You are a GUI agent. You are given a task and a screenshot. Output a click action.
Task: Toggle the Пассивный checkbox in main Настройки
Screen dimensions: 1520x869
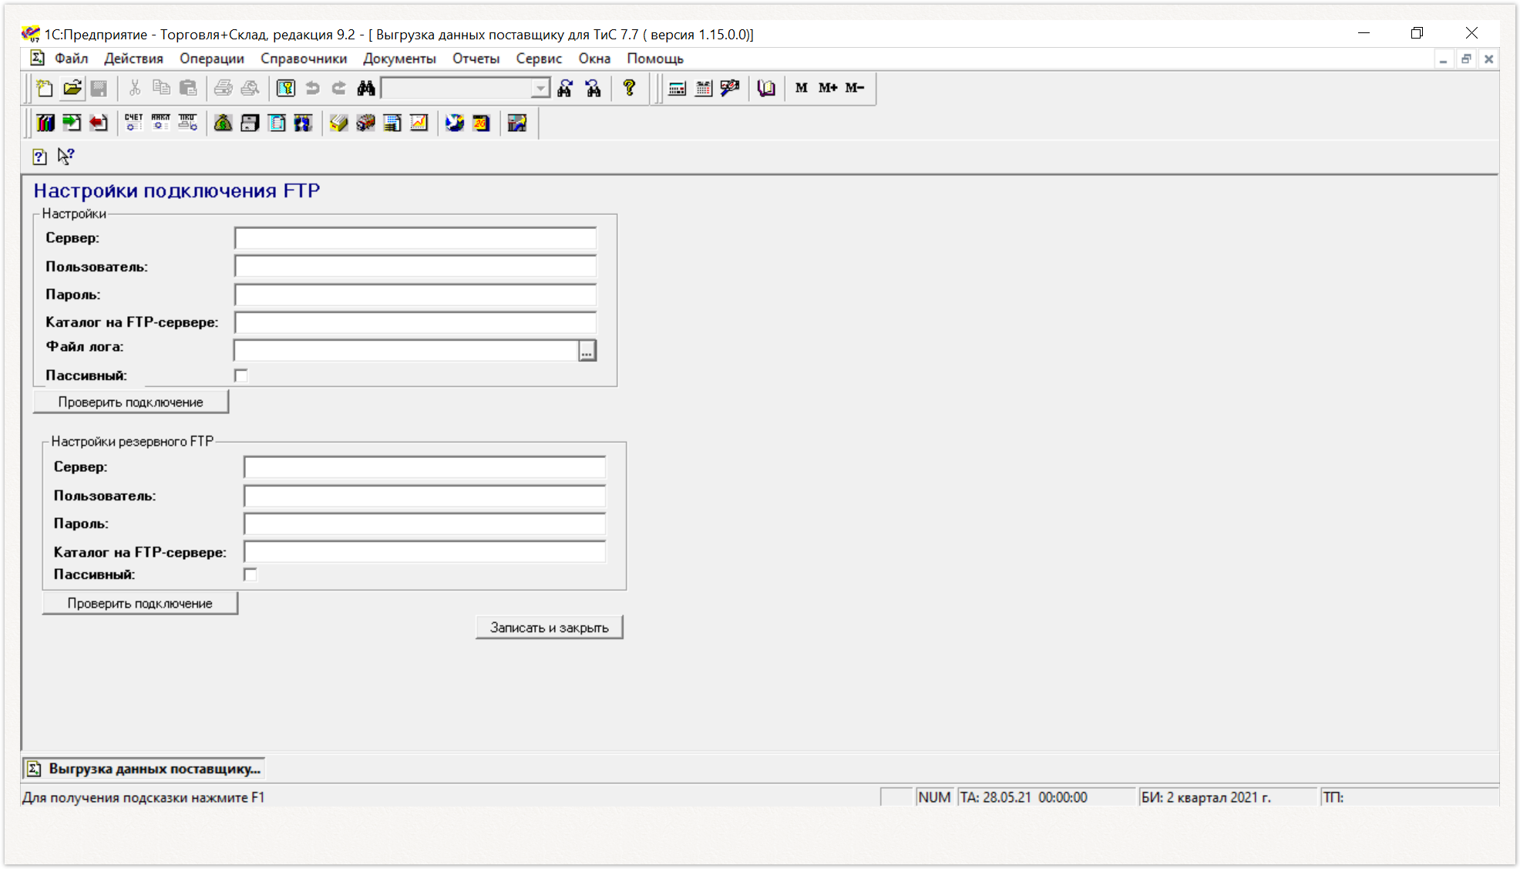(x=241, y=376)
